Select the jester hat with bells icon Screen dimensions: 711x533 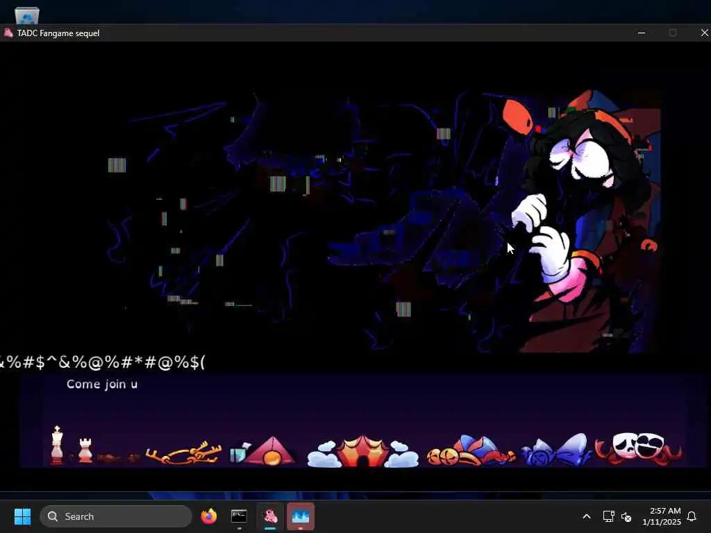[471, 450]
